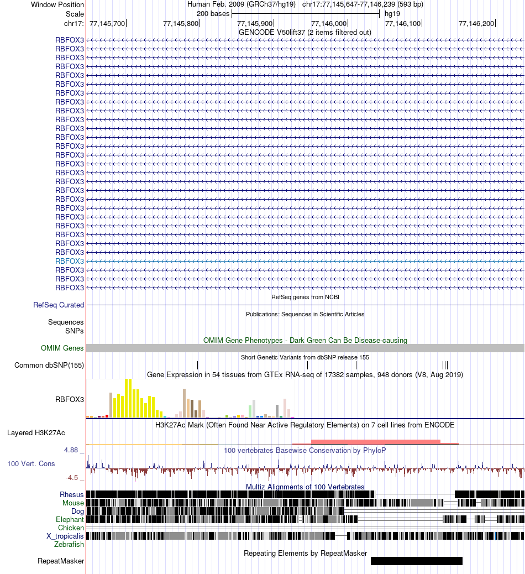This screenshot has height=574, width=525.
Task: Click the H3K27Ac Mark ENCODE track title
Action: pos(305,425)
